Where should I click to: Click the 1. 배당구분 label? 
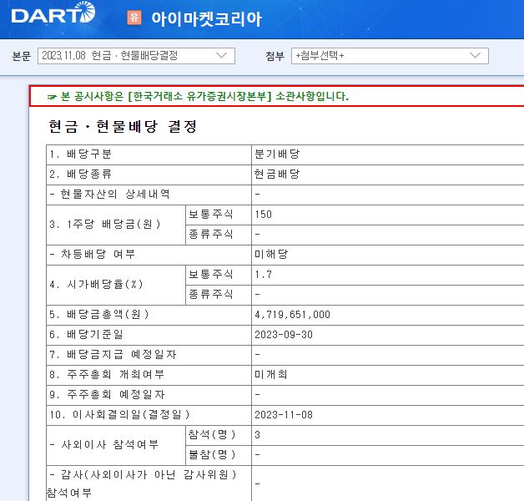tap(81, 154)
